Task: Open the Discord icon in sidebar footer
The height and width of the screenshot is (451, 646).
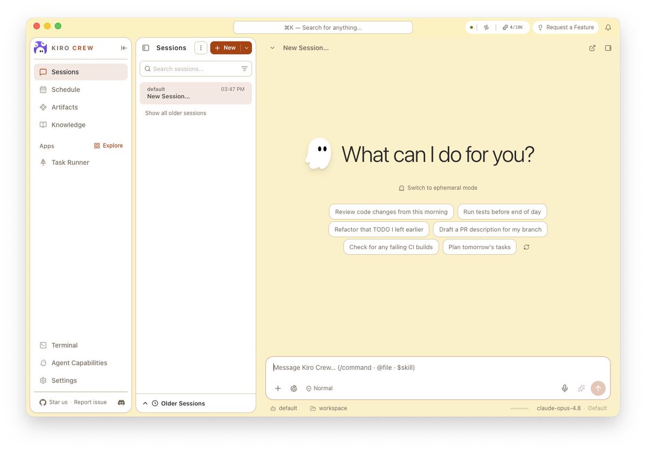Action: coord(121,402)
